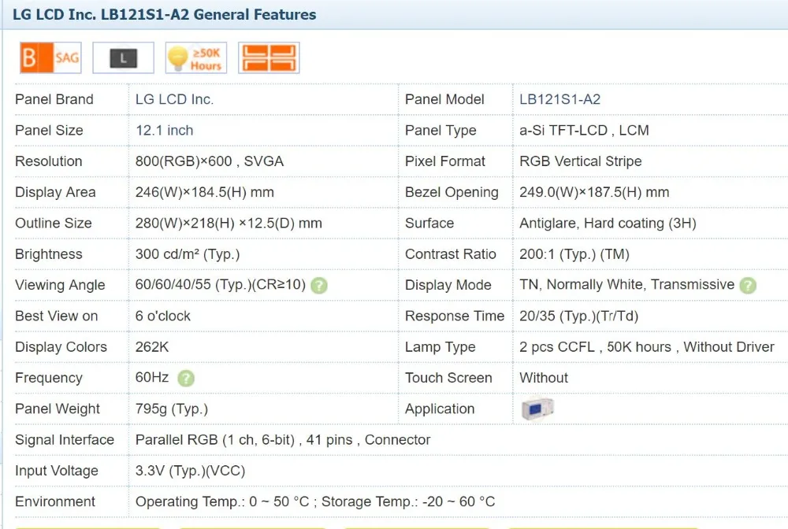The width and height of the screenshot is (788, 529).
Task: Click the Response Time row label
Action: pyautogui.click(x=455, y=316)
